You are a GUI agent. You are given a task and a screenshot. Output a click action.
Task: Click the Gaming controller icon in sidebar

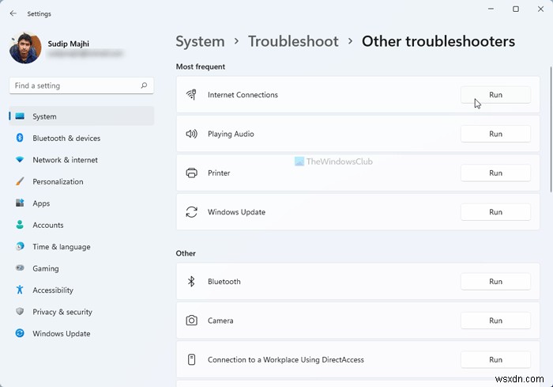pyautogui.click(x=20, y=268)
